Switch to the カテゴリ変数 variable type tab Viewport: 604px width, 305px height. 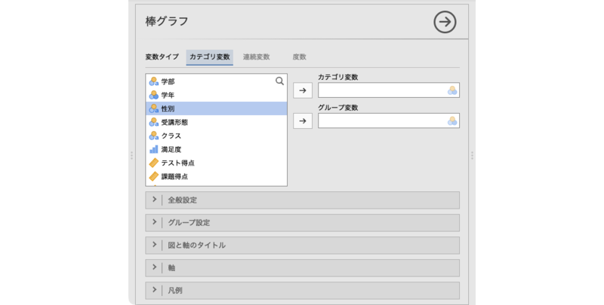pyautogui.click(x=209, y=57)
